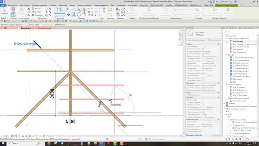Select the Mirror Pick Axis tool

click(79, 9)
